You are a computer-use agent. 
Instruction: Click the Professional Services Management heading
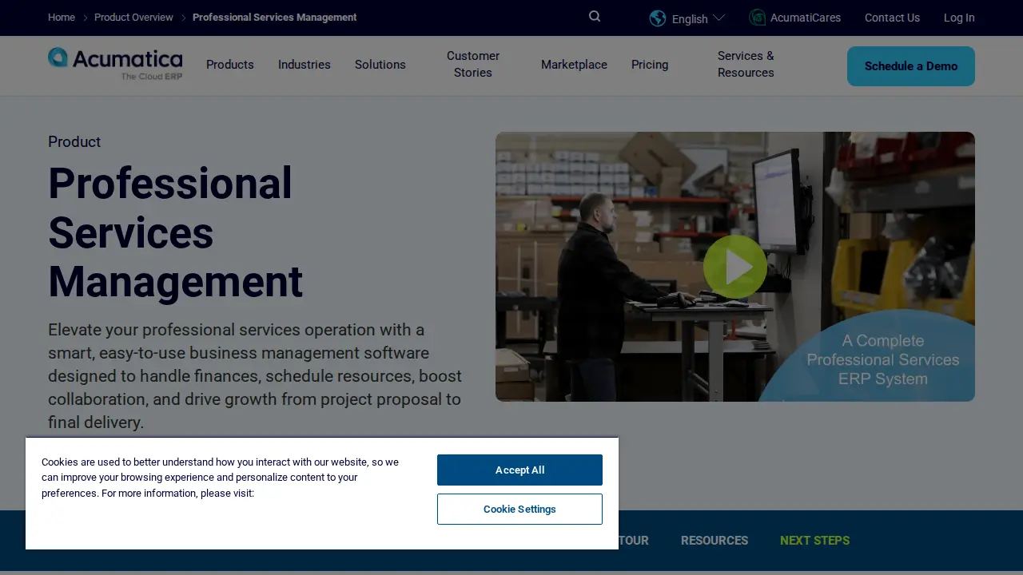[176, 232]
